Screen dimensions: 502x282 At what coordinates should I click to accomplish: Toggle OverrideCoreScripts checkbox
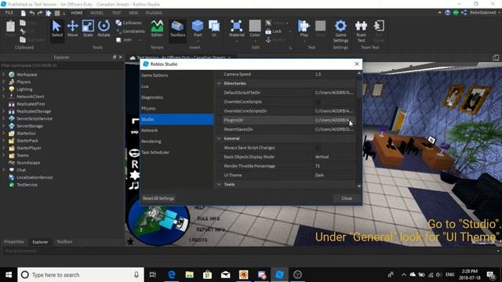318,102
